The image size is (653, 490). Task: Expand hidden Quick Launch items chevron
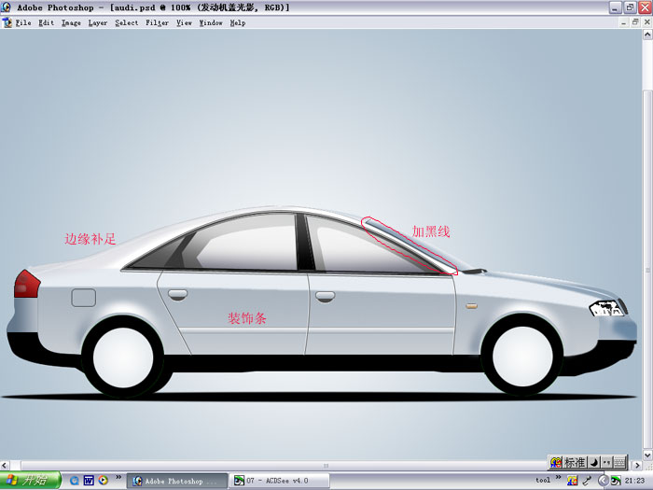(118, 478)
